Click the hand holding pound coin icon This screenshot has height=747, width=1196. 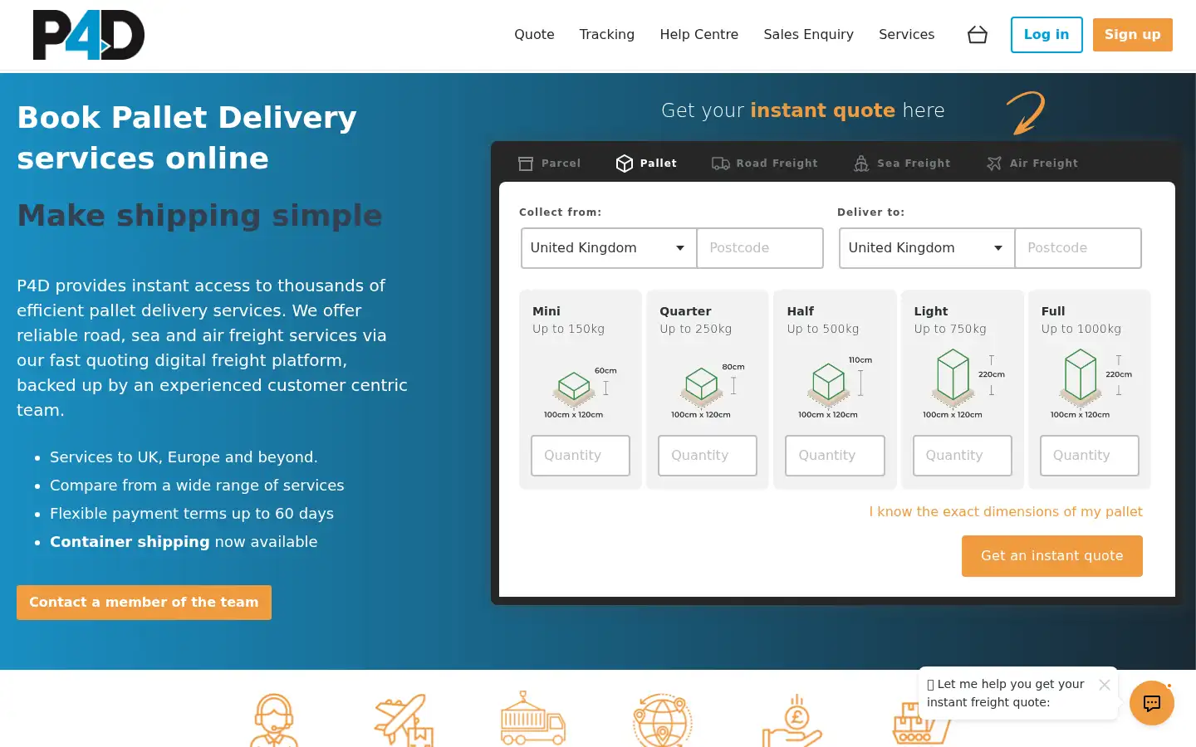click(792, 720)
